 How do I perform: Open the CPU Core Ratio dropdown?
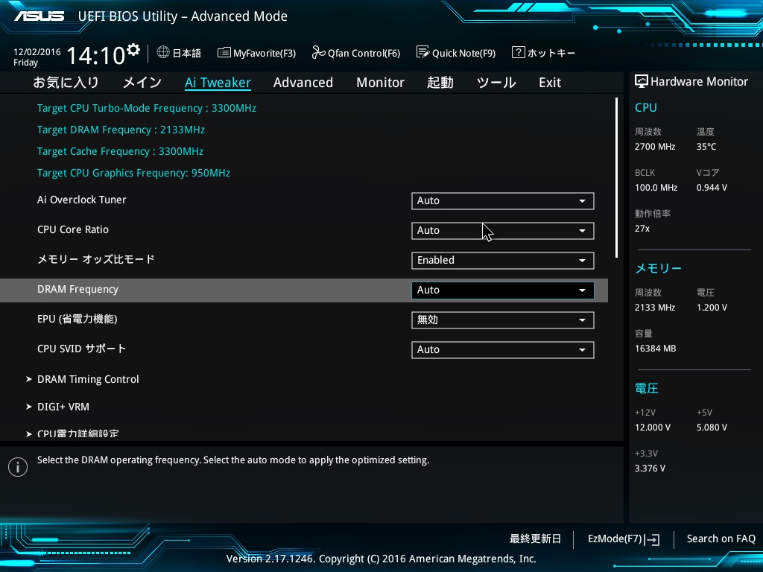click(503, 231)
